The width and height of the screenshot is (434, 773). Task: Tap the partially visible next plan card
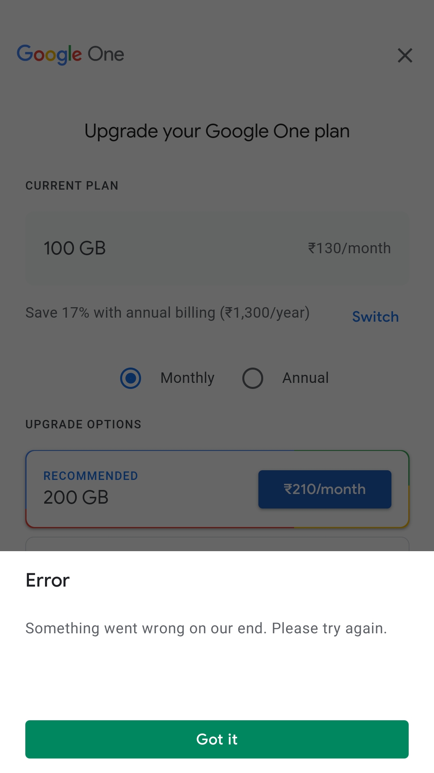point(217,544)
